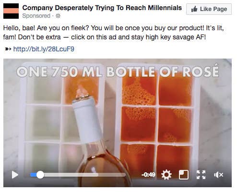Click the video progress knob

40,175
